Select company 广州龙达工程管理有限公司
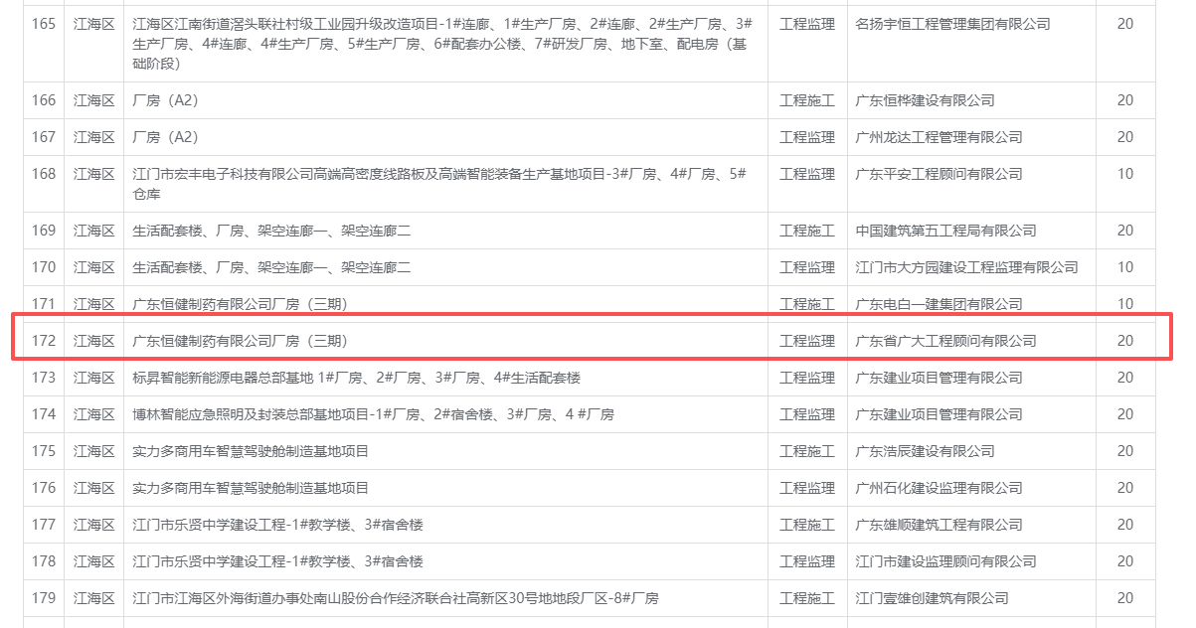 point(939,137)
